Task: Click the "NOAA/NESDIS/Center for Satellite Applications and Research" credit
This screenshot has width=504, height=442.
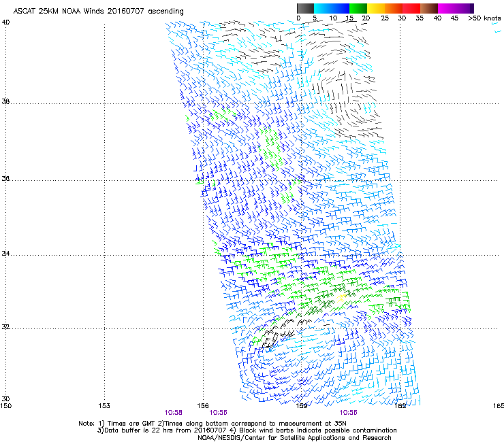Action: click(x=294, y=438)
